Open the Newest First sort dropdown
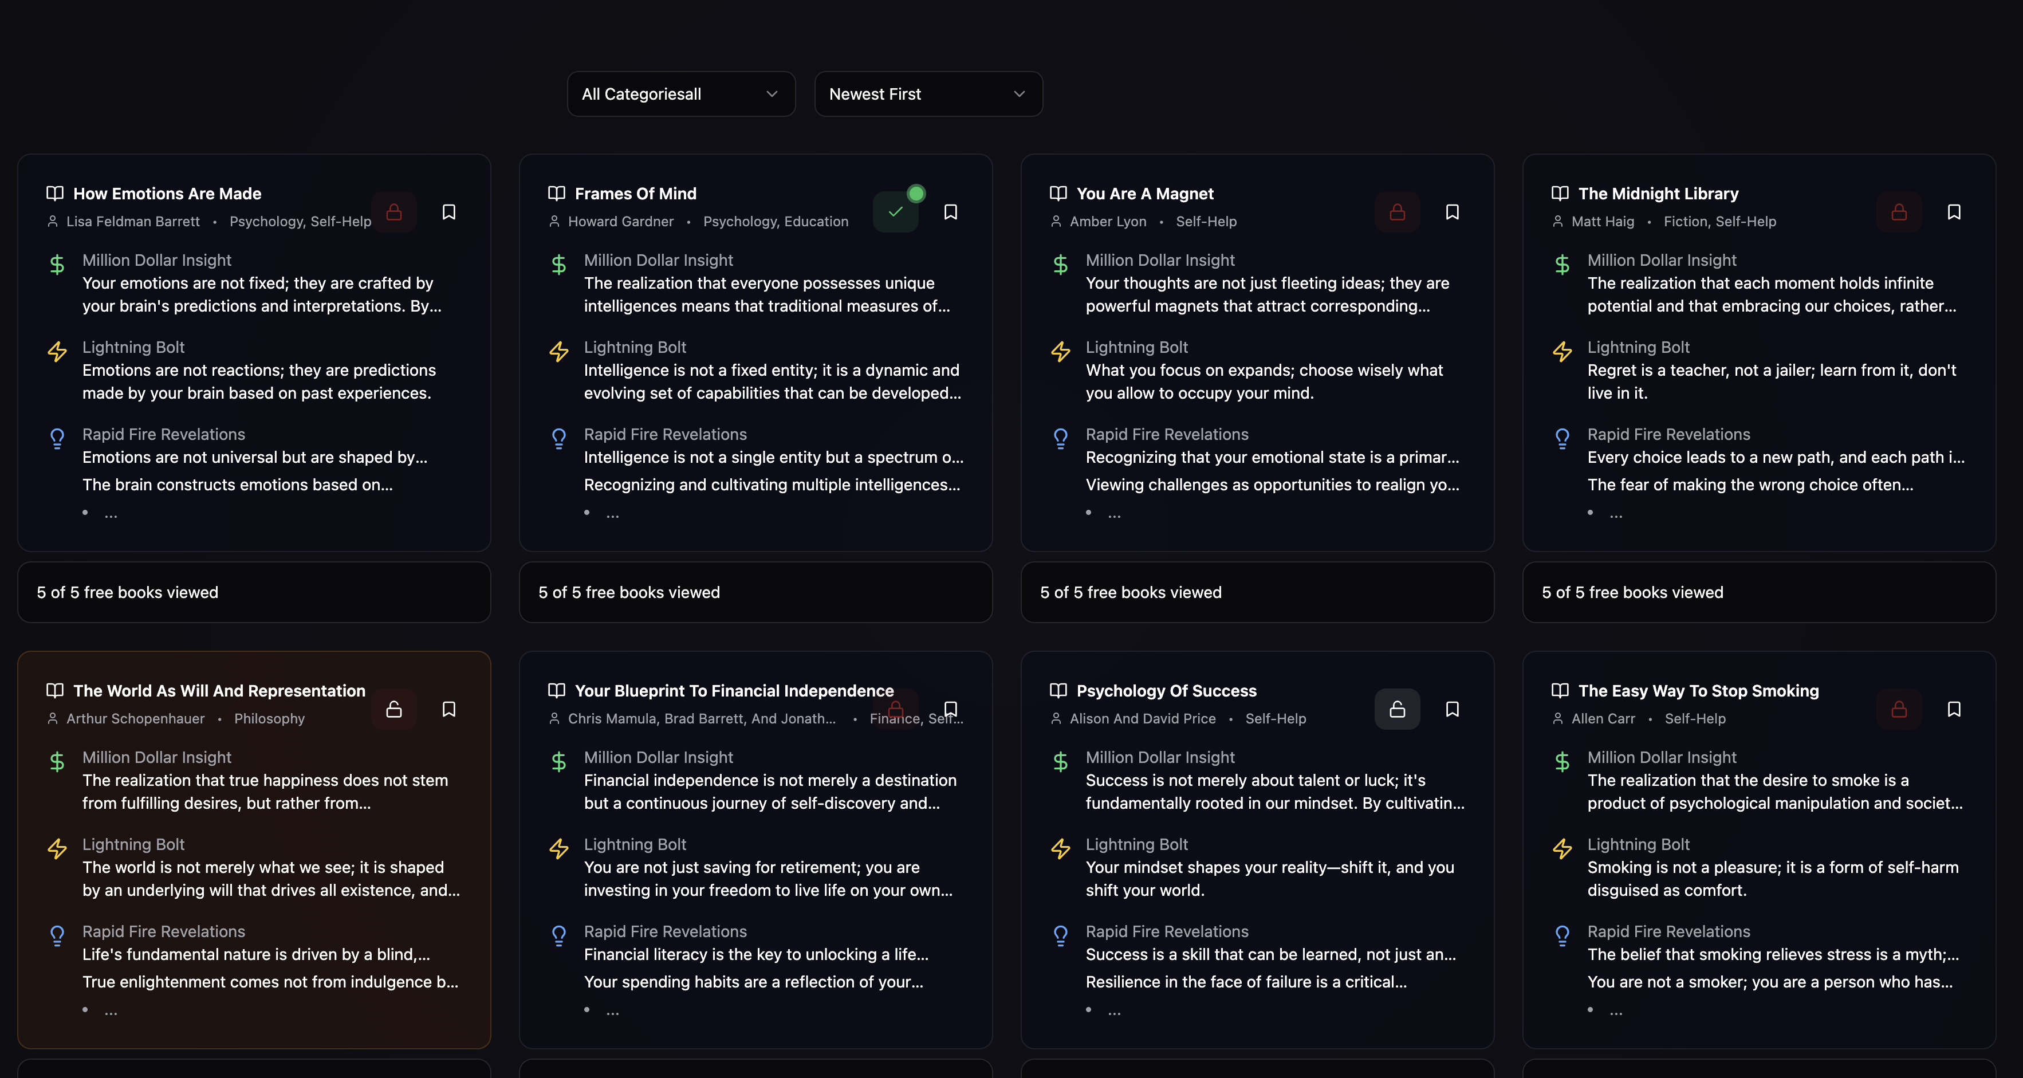The height and width of the screenshot is (1078, 2023). click(x=928, y=94)
